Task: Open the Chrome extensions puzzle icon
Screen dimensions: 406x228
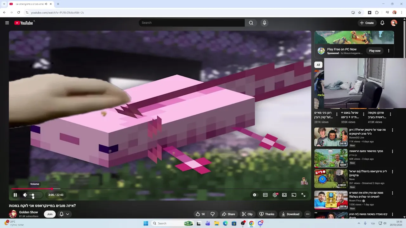Action: click(x=377, y=12)
